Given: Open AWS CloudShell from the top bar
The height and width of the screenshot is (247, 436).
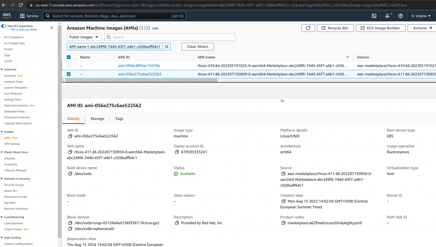Looking at the screenshot, I should click(374, 16).
